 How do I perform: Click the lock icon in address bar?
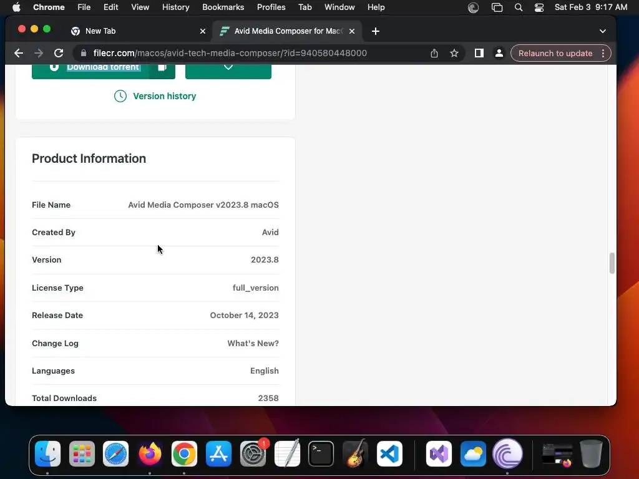tap(84, 53)
